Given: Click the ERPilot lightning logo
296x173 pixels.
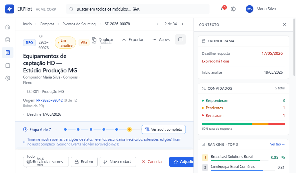Looking at the screenshot, I should tap(9, 9).
